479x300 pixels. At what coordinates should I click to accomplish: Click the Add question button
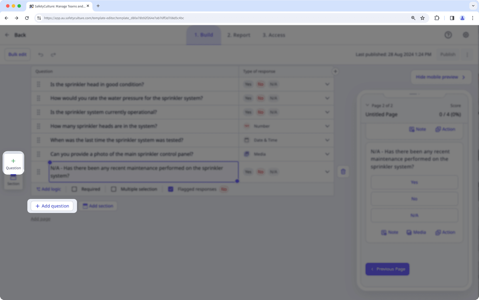coord(52,206)
